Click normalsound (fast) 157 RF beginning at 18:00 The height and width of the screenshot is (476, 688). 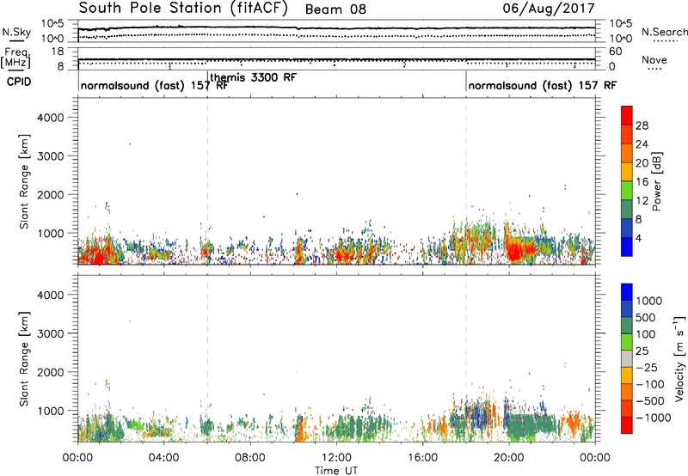[543, 85]
